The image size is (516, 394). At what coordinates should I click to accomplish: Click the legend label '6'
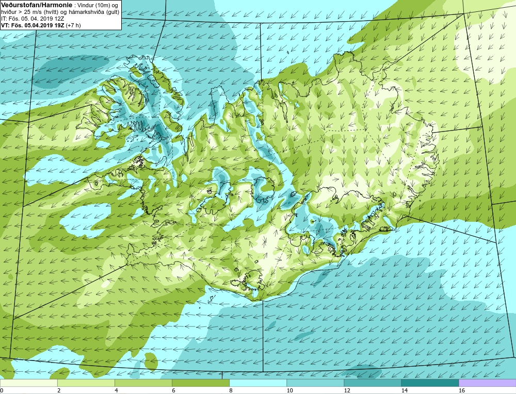[173, 390]
